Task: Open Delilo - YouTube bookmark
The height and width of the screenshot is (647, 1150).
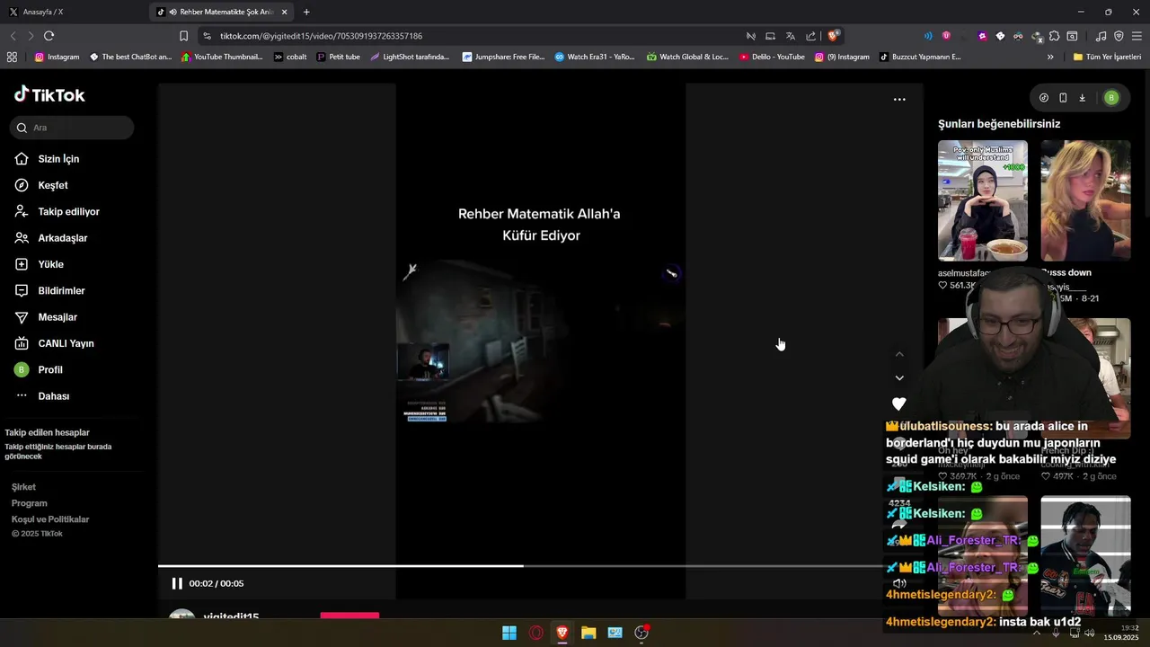Action: coord(772,57)
